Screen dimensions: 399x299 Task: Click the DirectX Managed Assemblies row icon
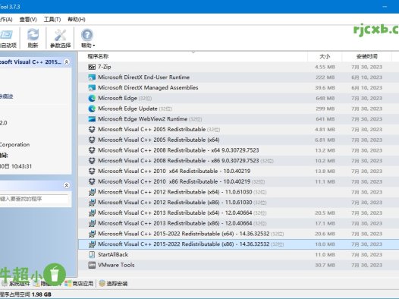92,88
